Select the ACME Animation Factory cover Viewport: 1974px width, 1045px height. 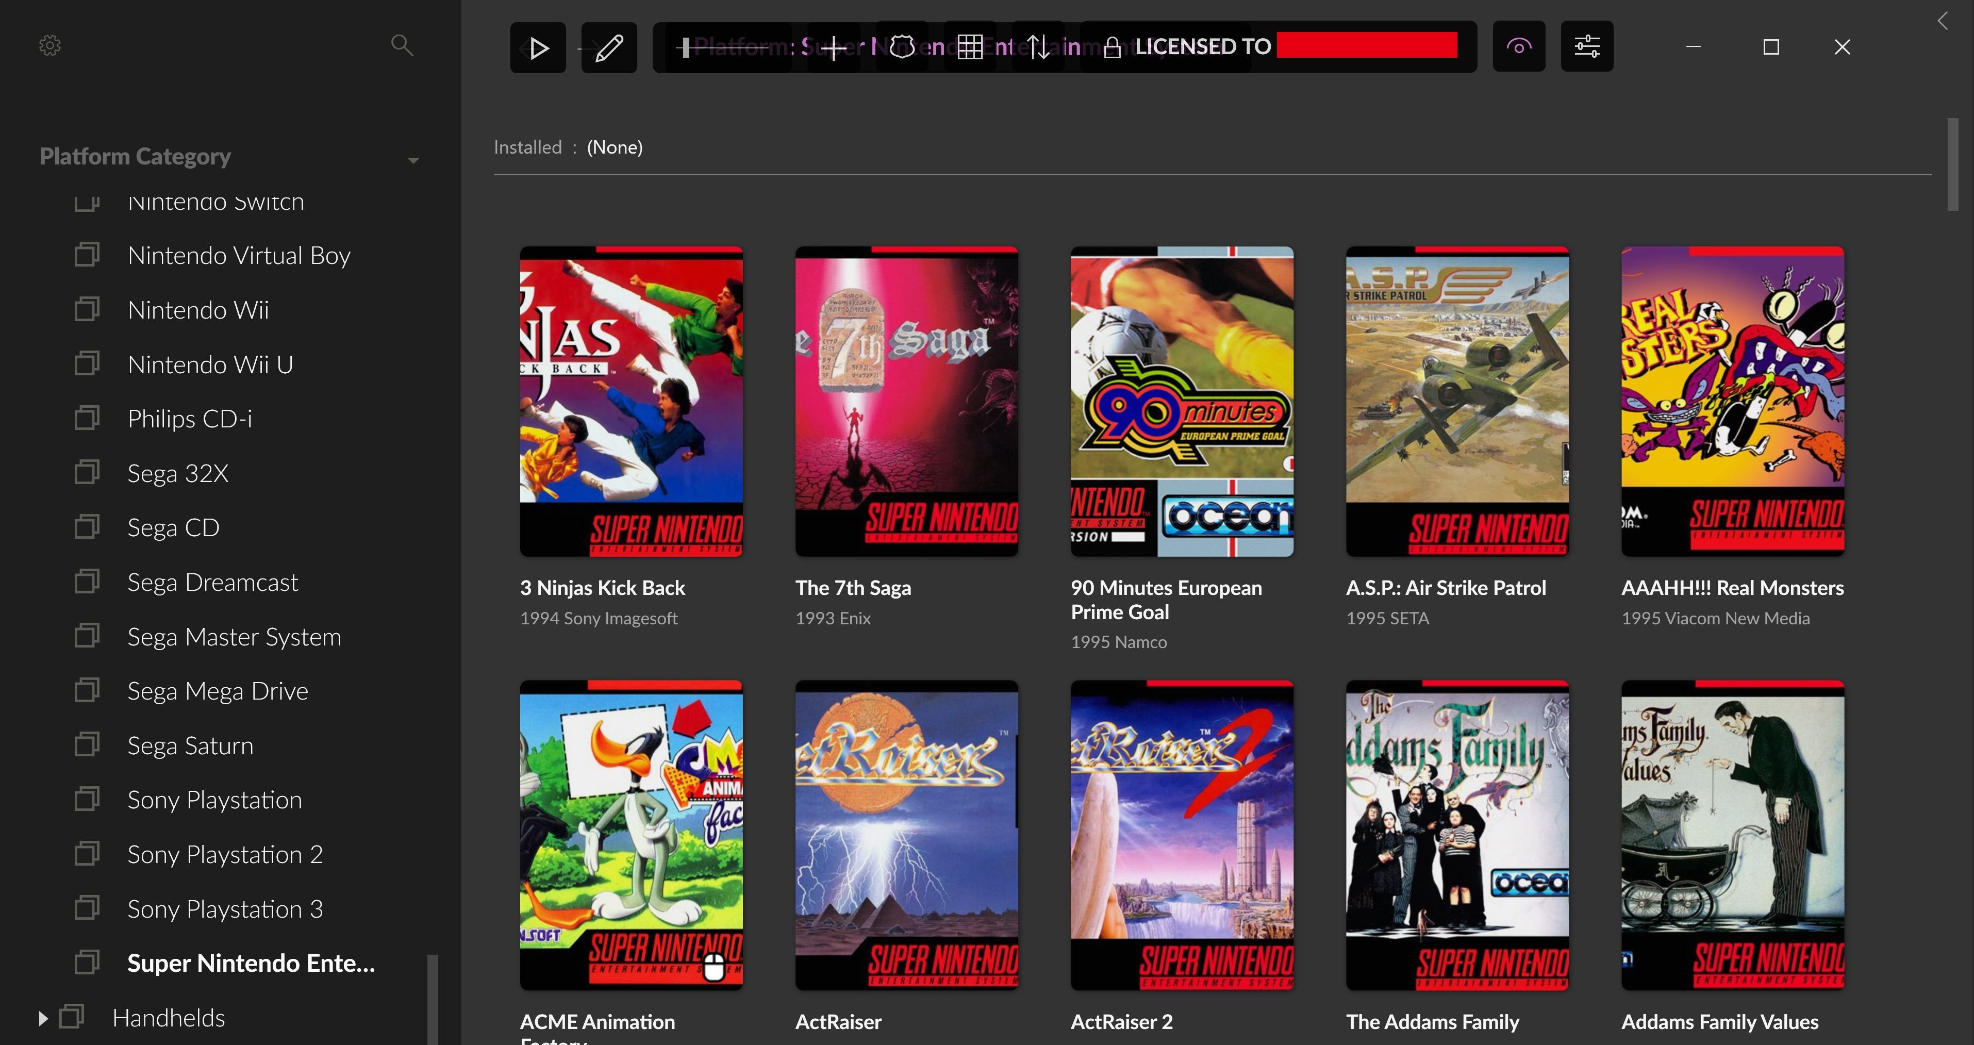[632, 835]
